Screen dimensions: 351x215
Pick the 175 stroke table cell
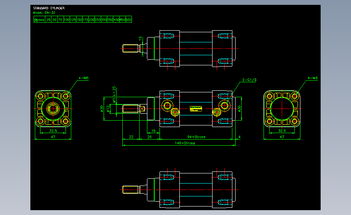click(85, 20)
